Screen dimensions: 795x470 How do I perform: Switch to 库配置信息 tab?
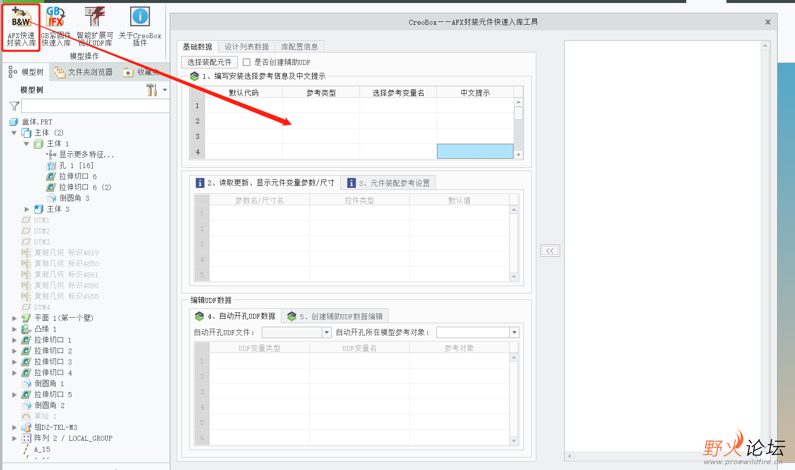299,47
